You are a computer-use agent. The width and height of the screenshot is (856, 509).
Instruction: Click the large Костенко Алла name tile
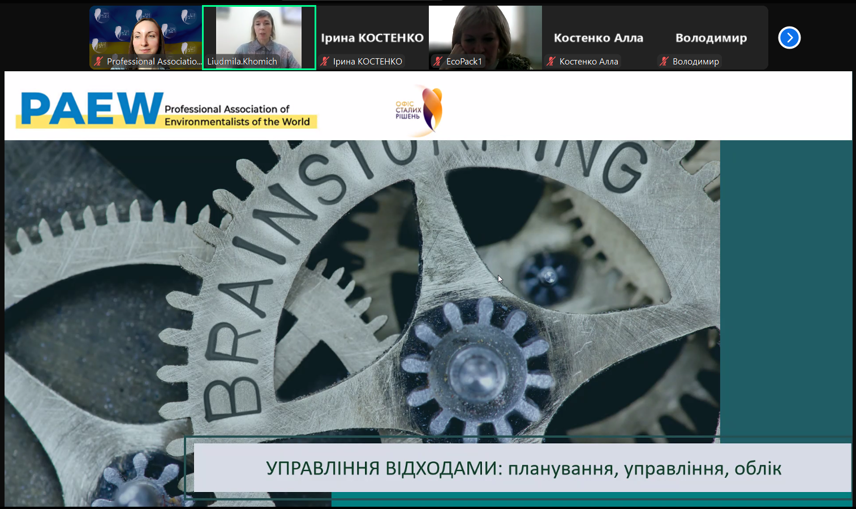598,38
